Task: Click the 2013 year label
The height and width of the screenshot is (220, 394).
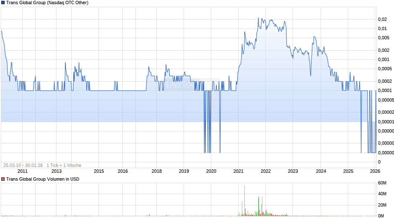Action: click(x=56, y=171)
